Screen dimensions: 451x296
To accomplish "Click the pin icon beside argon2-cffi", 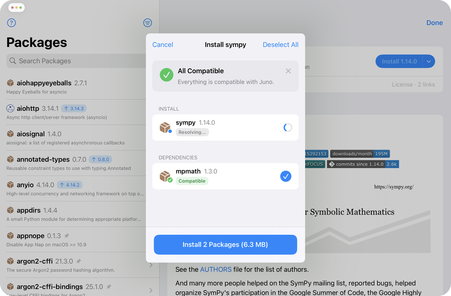I will coord(78,261).
